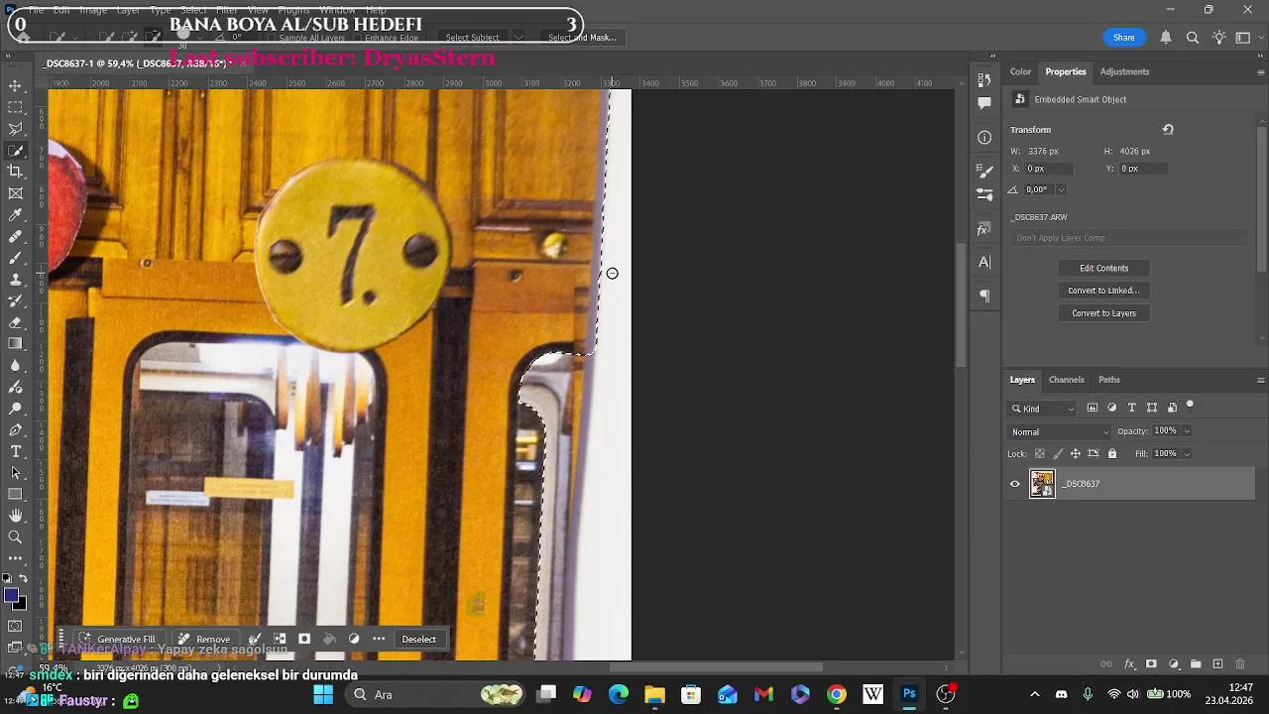The height and width of the screenshot is (714, 1269).
Task: Select the Move tool
Action: tap(16, 85)
